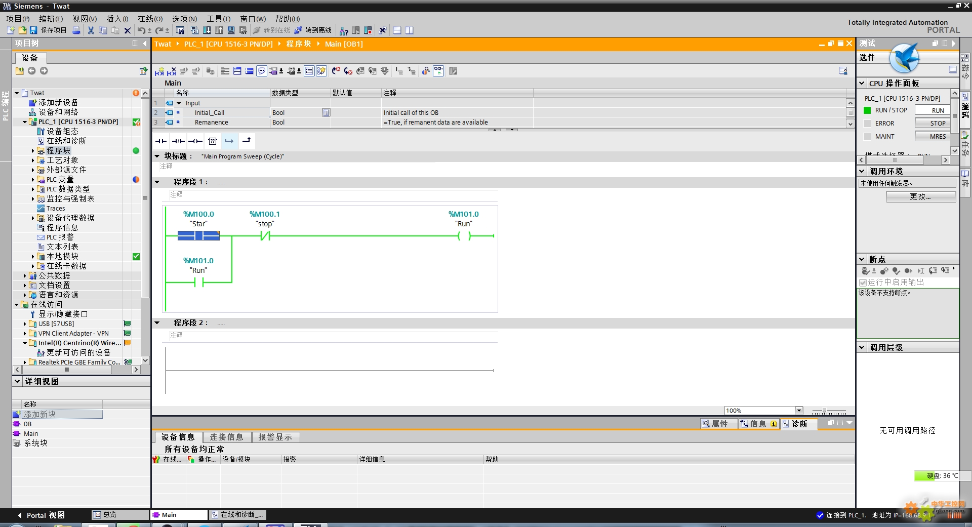Collapse the 断点 section
Image resolution: width=972 pixels, height=527 pixels.
click(862, 259)
